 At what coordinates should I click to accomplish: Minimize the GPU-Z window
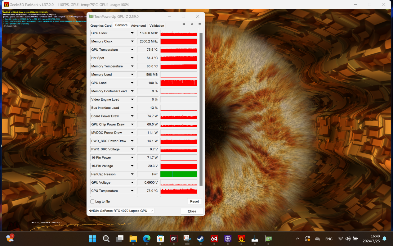[x=169, y=16]
